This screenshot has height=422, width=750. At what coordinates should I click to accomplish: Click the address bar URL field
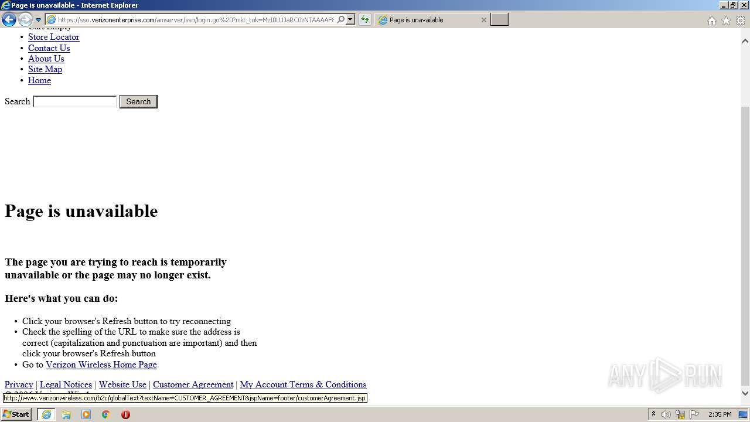point(196,20)
